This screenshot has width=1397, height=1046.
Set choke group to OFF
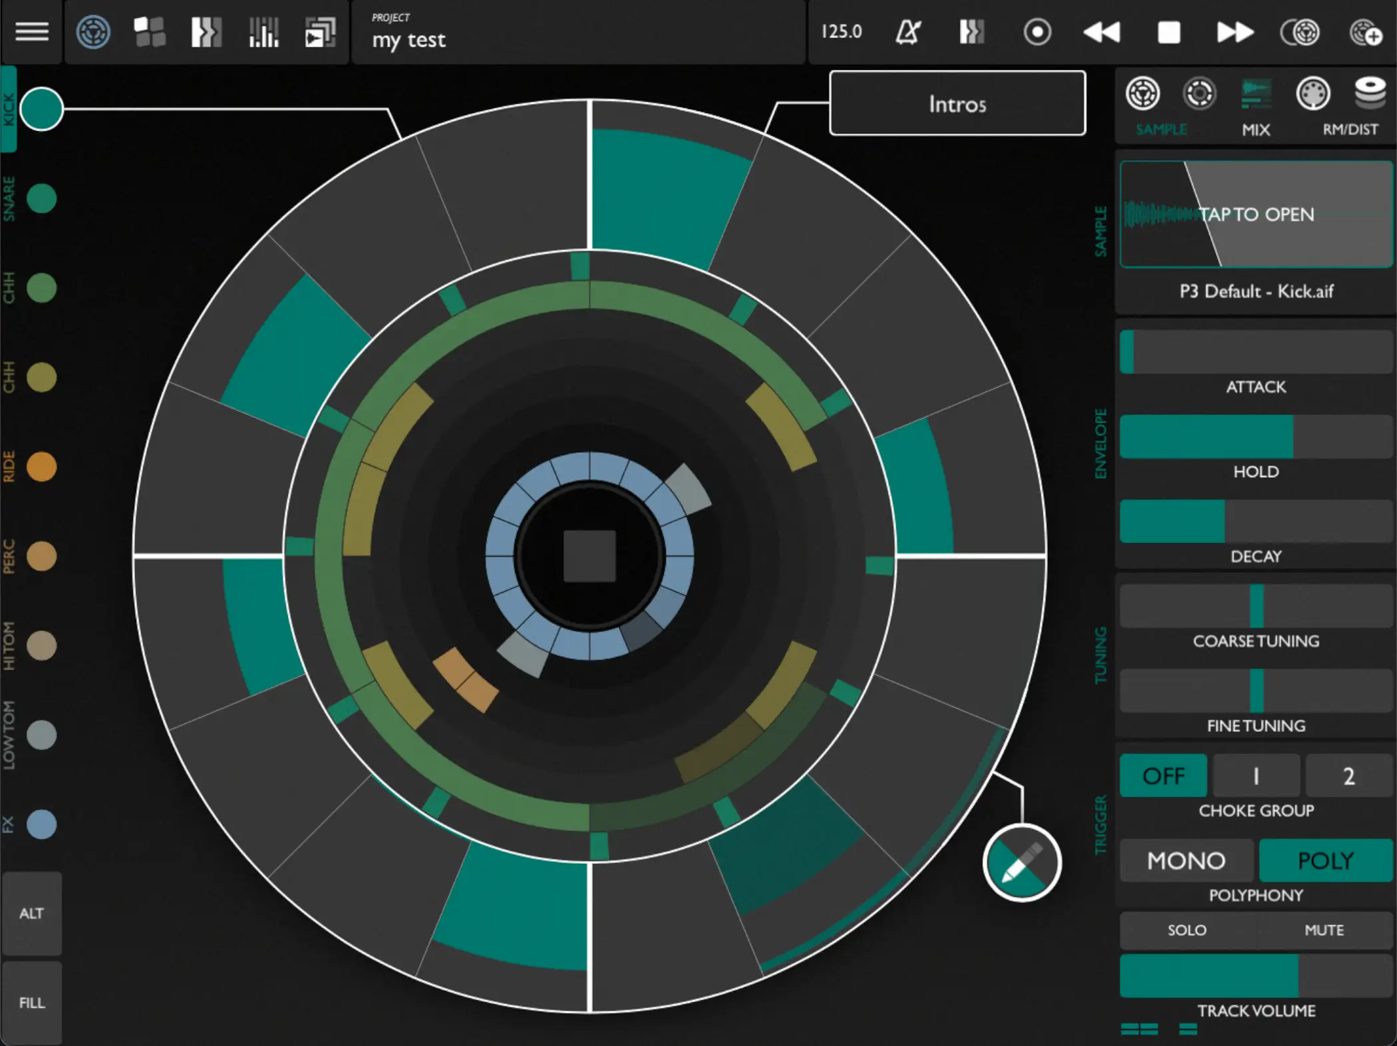click(x=1164, y=776)
